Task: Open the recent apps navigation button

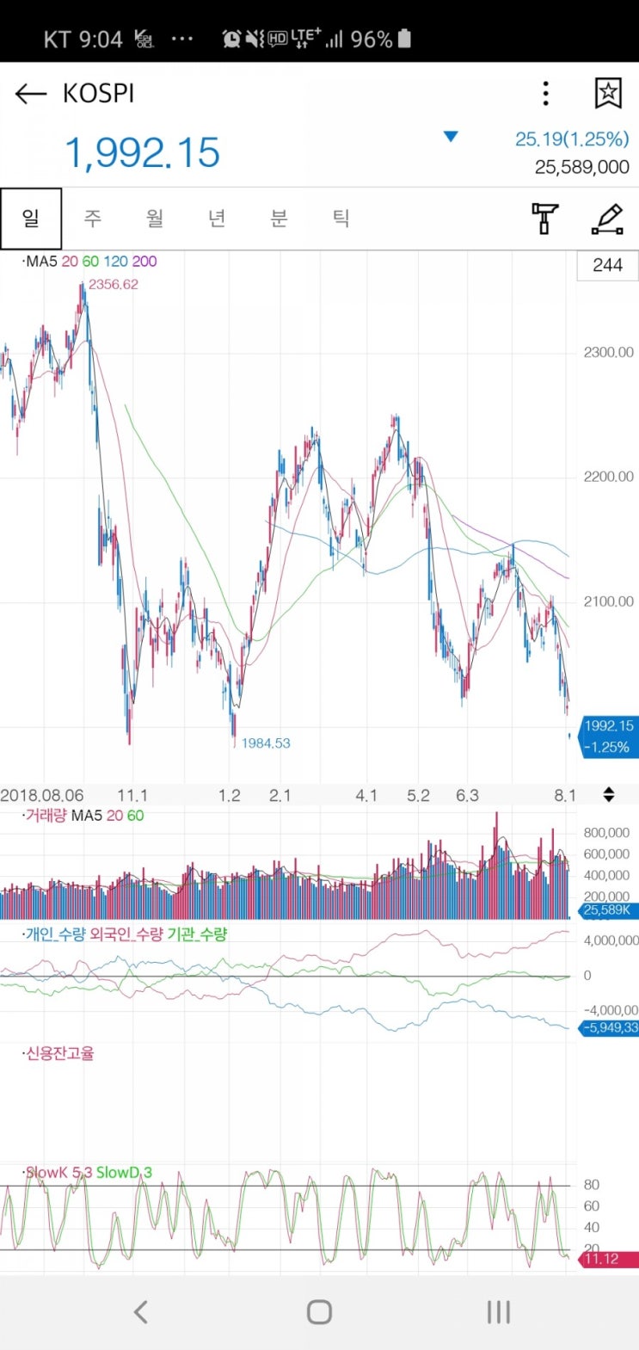Action: click(x=499, y=1311)
